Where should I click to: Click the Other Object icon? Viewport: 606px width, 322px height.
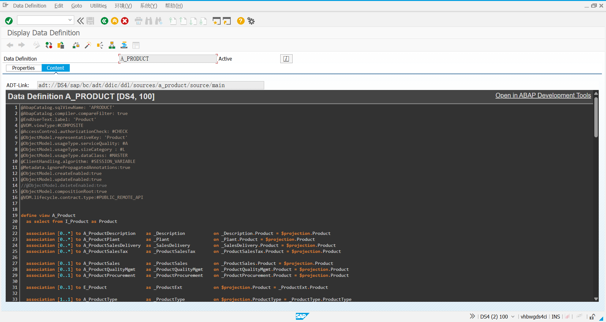[61, 45]
